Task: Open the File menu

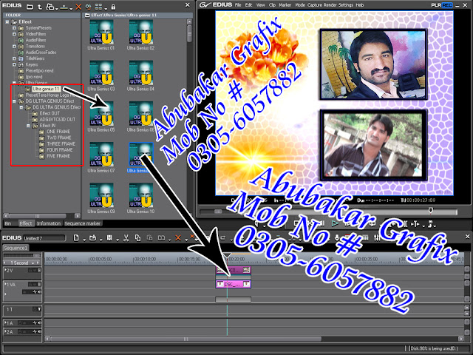Action: 238,5
